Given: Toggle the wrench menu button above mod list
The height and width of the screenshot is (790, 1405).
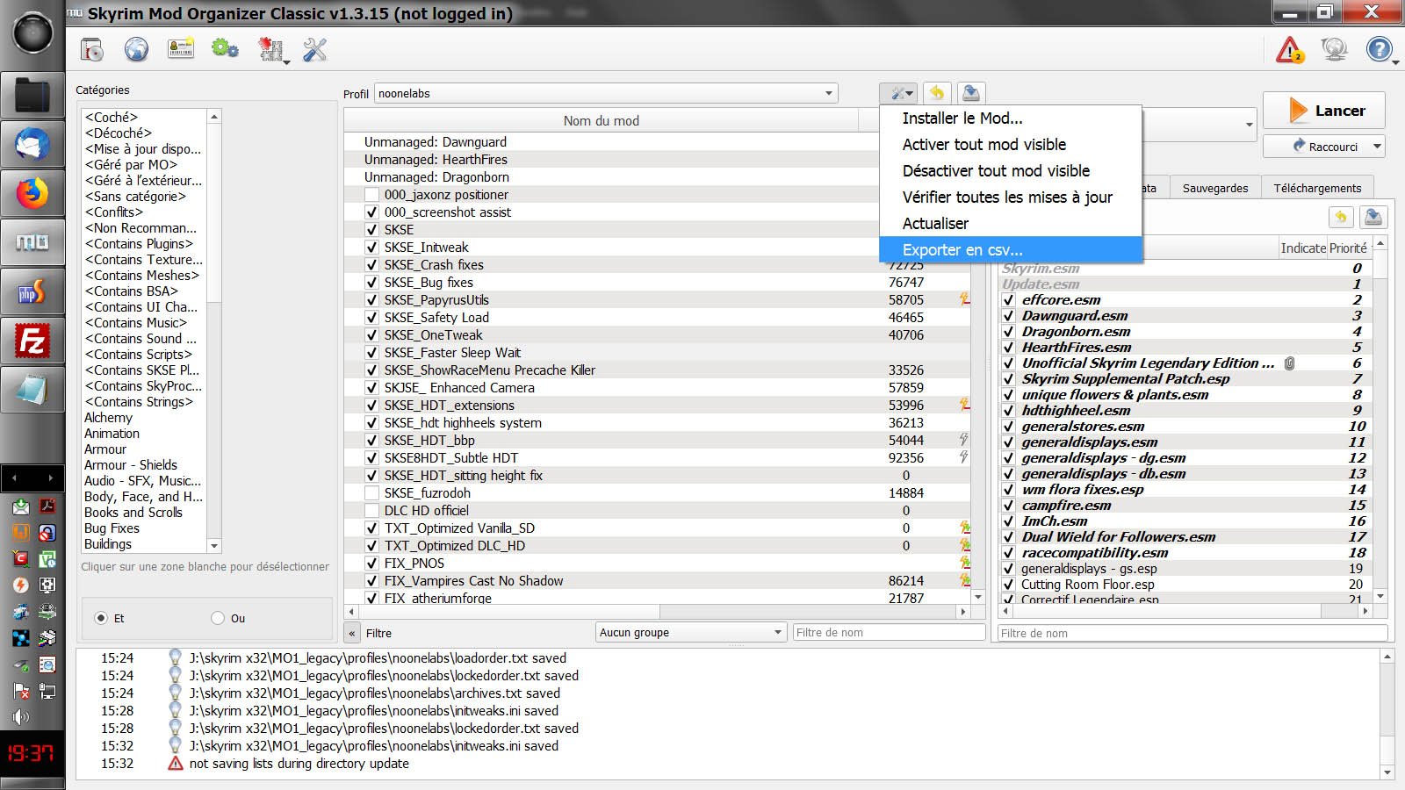Looking at the screenshot, I should 898,93.
